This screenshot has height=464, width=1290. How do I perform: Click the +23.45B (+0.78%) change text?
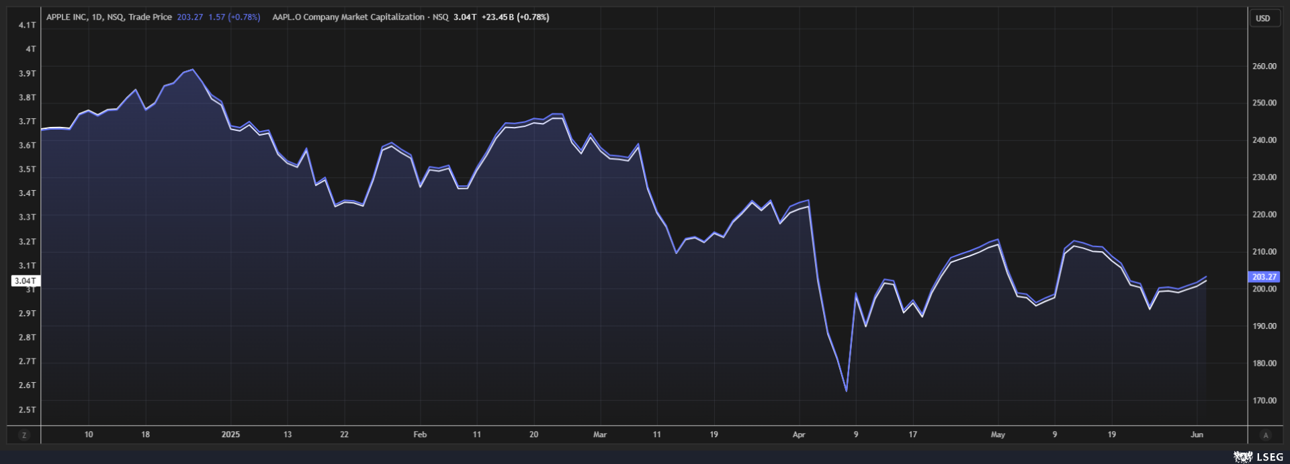coord(515,17)
